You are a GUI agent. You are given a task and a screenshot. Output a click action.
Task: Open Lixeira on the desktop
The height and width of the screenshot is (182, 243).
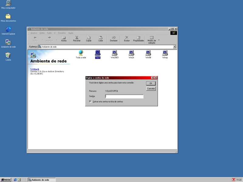[x=8, y=56]
